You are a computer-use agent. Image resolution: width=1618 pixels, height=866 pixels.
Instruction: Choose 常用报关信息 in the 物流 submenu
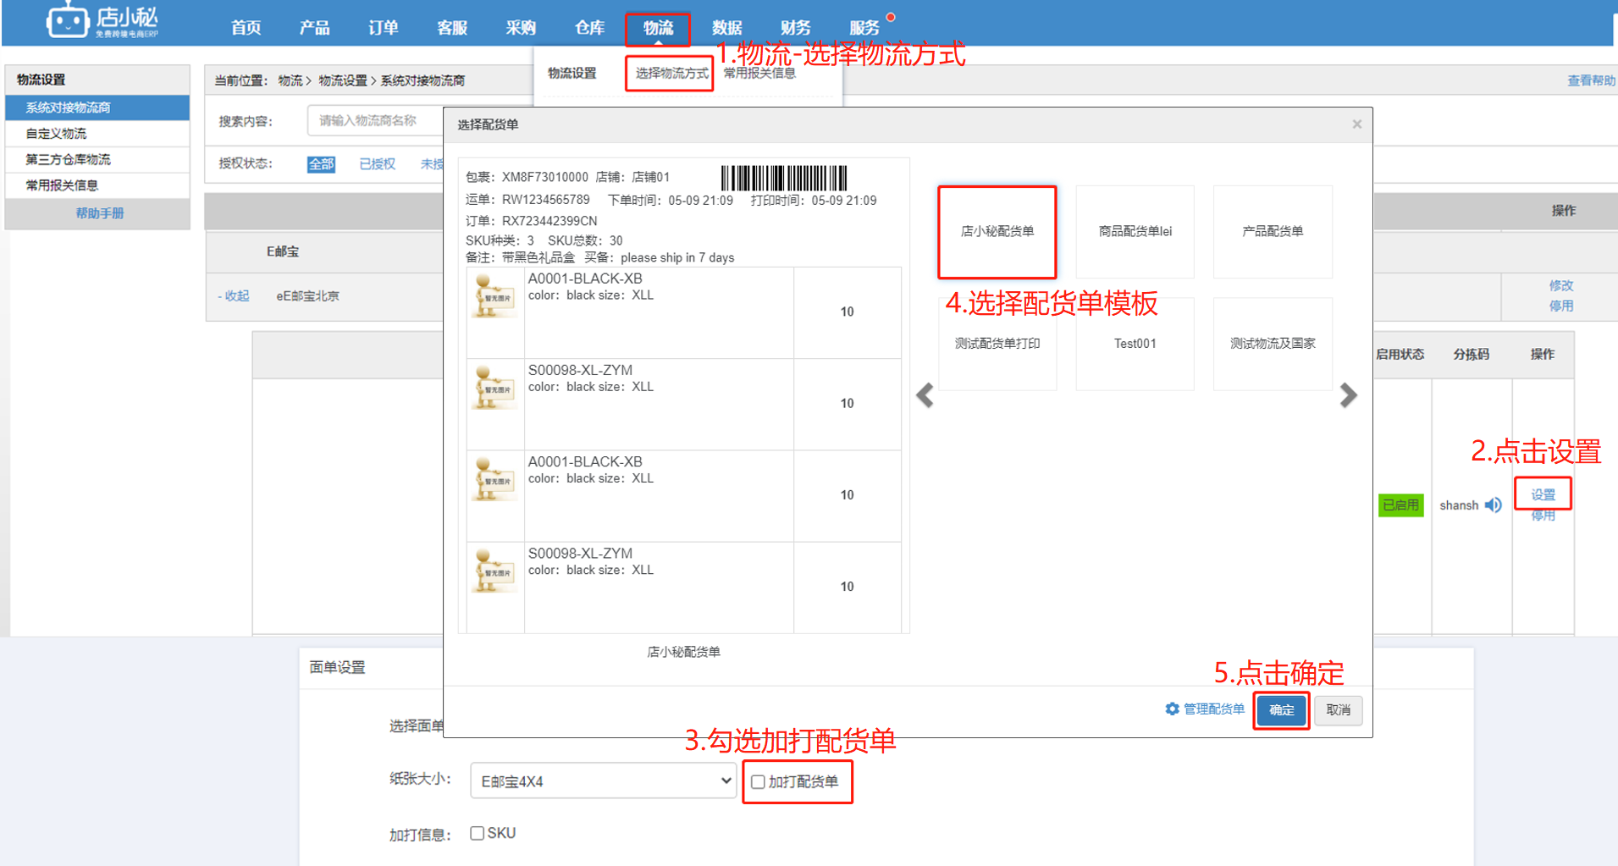[759, 74]
